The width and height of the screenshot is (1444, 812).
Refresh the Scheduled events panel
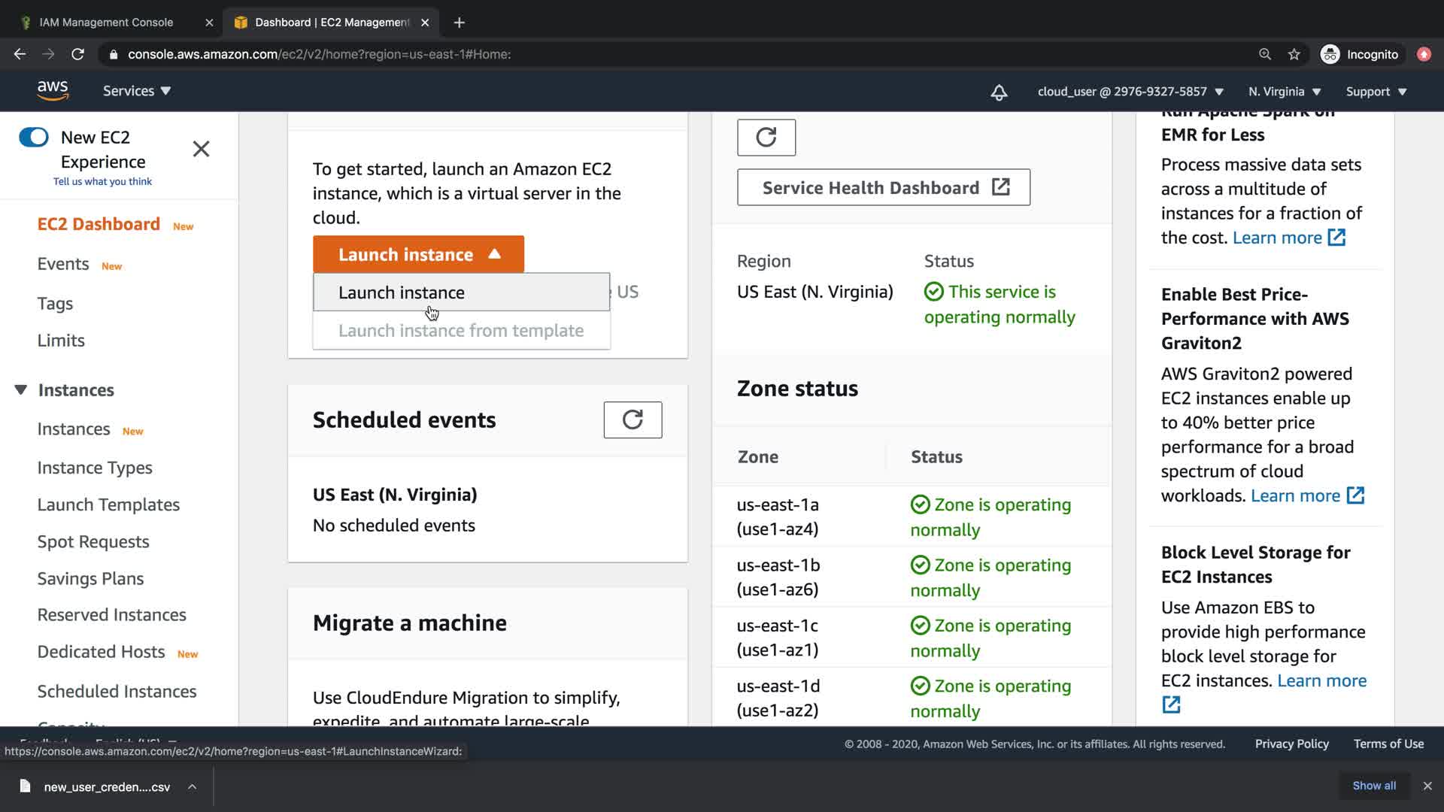[x=633, y=420]
